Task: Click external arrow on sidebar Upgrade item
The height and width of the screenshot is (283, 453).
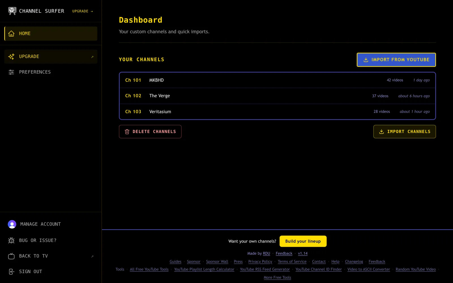Action: click(92, 57)
